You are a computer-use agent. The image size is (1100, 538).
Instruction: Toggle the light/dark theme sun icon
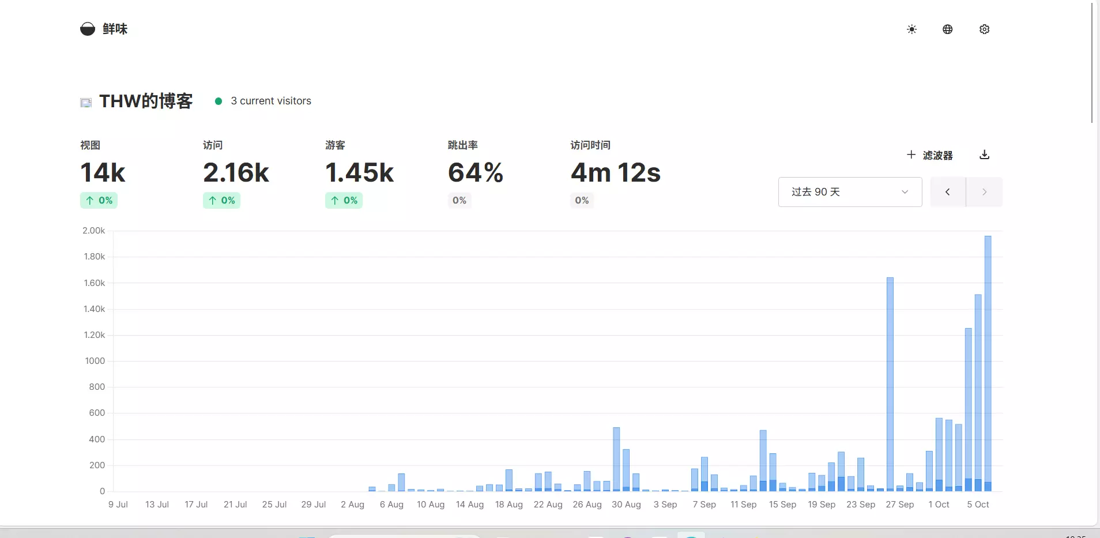911,29
